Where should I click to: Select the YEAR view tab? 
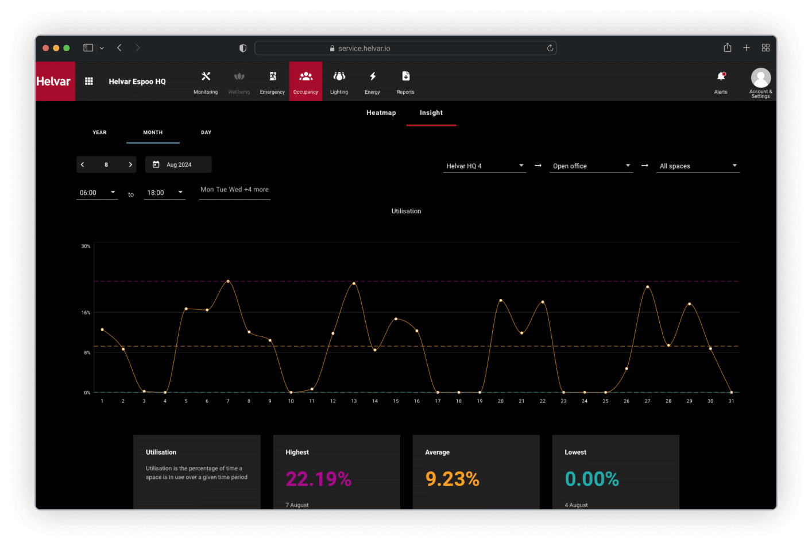pyautogui.click(x=99, y=133)
